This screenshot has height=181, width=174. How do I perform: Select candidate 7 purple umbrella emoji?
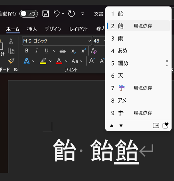pyautogui.click(x=138, y=88)
